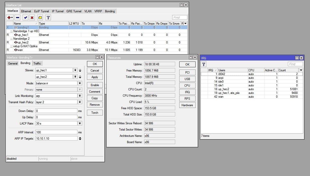This screenshot has width=310, height=176.
Task: Click OK in the Resources window
Action: click(187, 64)
